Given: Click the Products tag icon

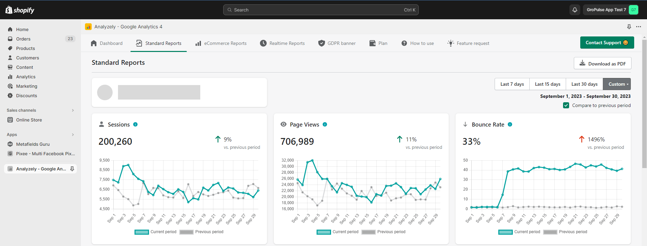Looking at the screenshot, I should 10,48.
